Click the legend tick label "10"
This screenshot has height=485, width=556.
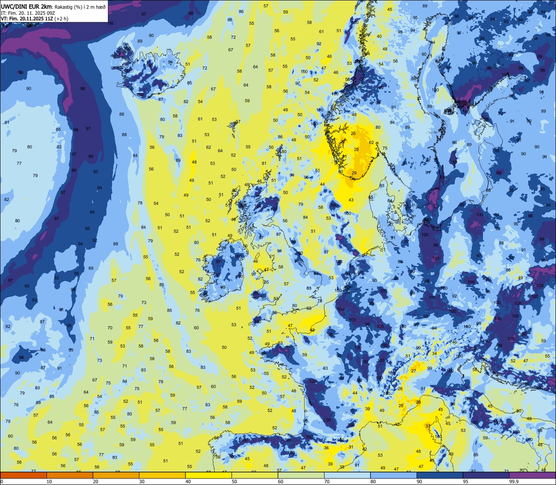point(49,482)
